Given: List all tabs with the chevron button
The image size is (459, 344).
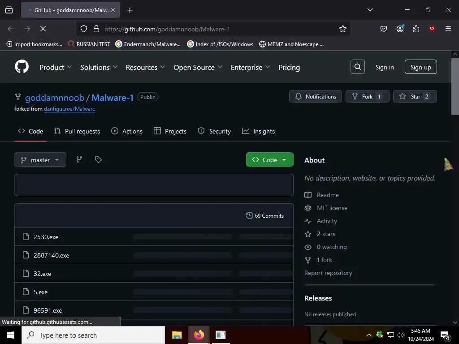Looking at the screenshot, I should (x=370, y=10).
